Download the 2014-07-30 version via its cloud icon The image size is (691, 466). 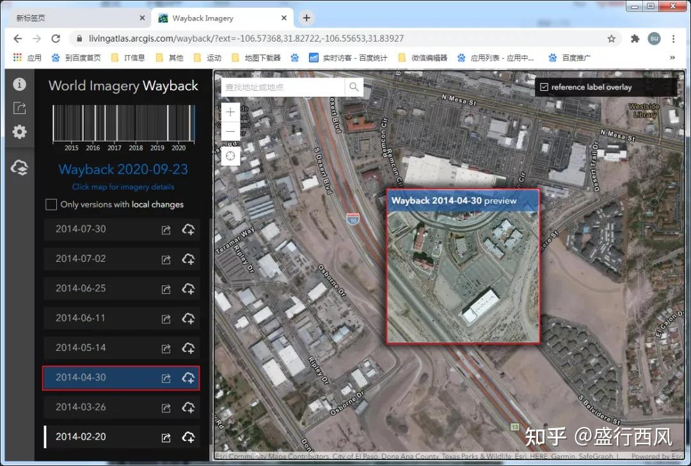[188, 229]
